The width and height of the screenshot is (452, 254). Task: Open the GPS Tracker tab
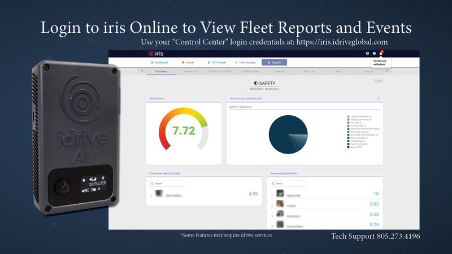click(x=216, y=62)
